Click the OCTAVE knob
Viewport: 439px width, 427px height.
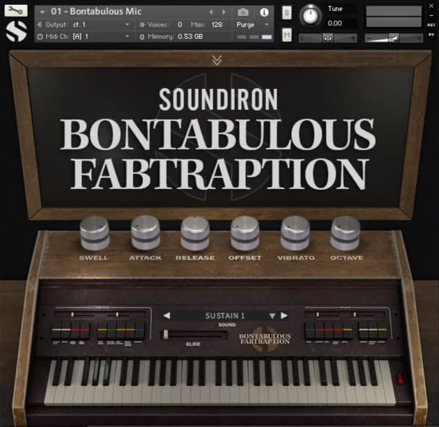[x=345, y=233]
